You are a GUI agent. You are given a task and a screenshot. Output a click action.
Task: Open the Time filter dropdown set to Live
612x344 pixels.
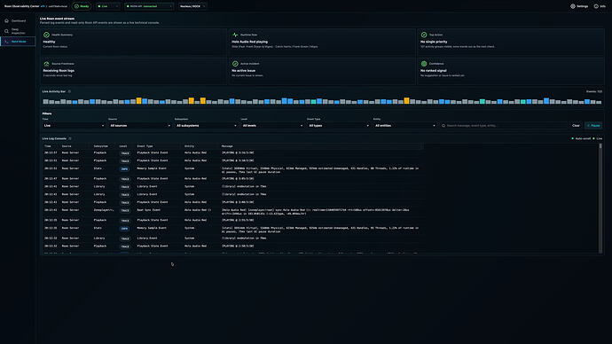pos(74,126)
